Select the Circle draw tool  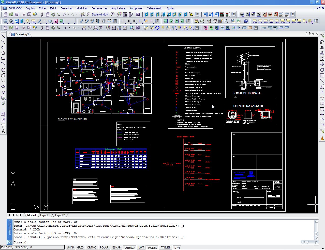pos(3,70)
